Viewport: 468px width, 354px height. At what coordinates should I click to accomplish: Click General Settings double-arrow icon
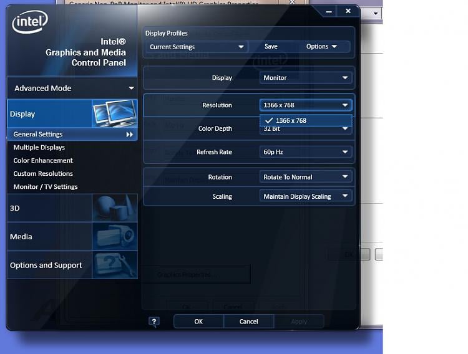click(x=130, y=135)
